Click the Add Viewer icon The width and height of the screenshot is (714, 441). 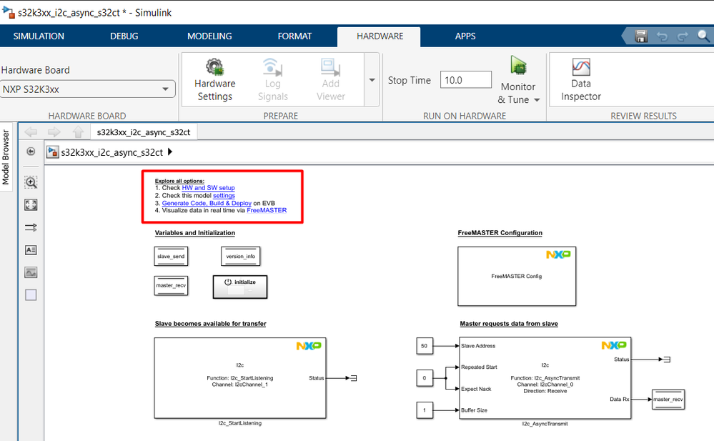pos(330,67)
